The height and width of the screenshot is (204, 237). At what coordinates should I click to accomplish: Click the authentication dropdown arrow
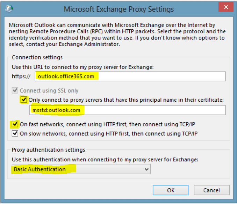coord(146,169)
